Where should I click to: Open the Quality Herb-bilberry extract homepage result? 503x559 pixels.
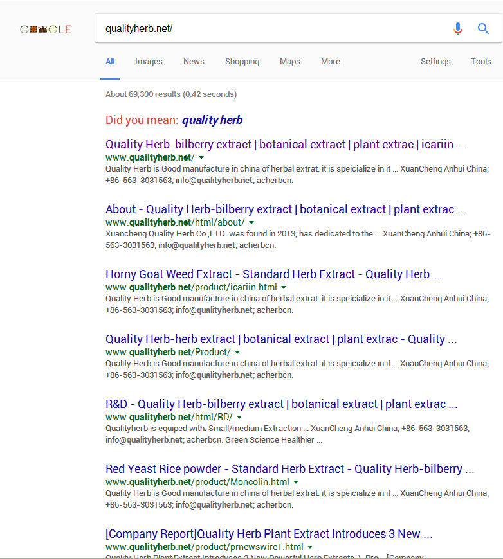[x=285, y=145]
